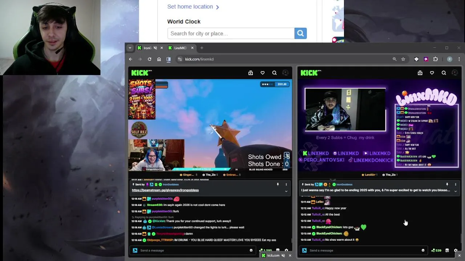Open search icon in right pane header
This screenshot has width=465, height=261.
(444, 73)
